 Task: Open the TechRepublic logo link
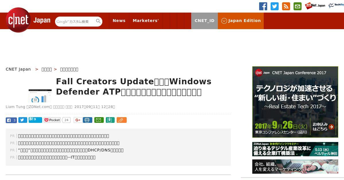click(336, 6)
